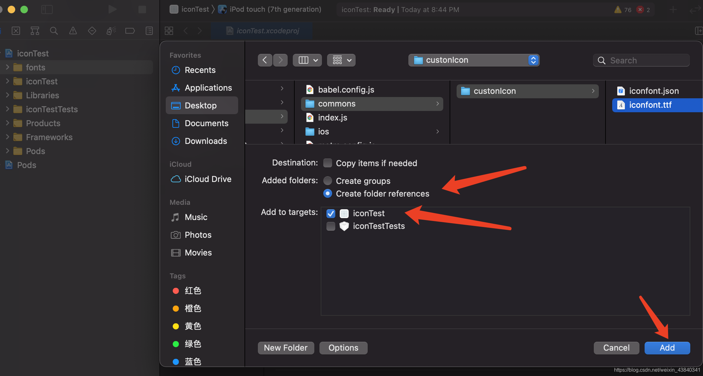Open the editor grid related-items icon

click(169, 31)
